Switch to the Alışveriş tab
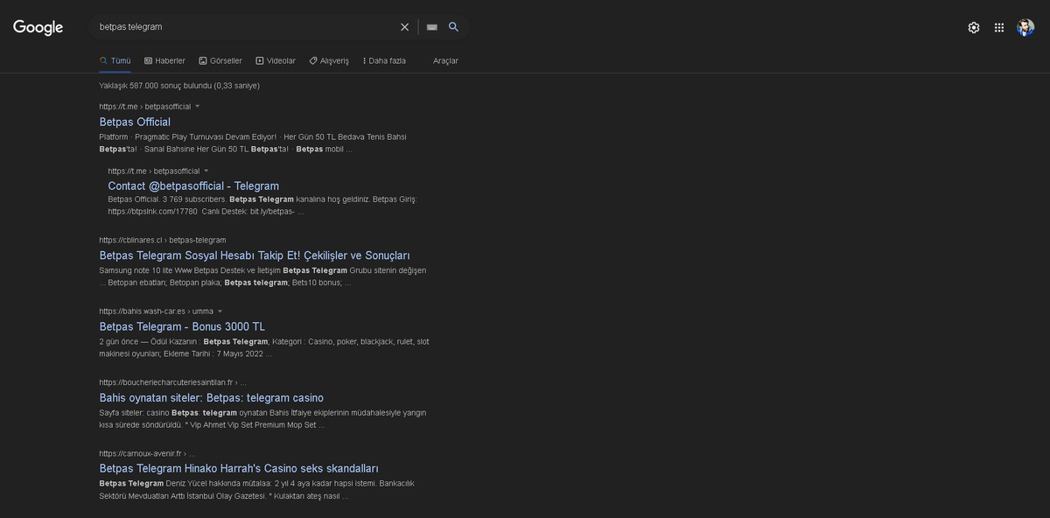1050x518 pixels. pos(329,60)
